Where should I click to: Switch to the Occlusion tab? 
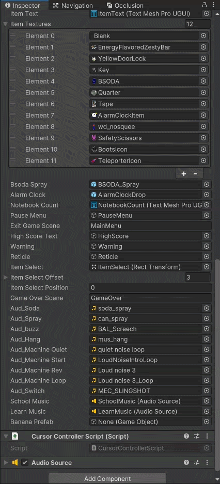click(x=125, y=5)
